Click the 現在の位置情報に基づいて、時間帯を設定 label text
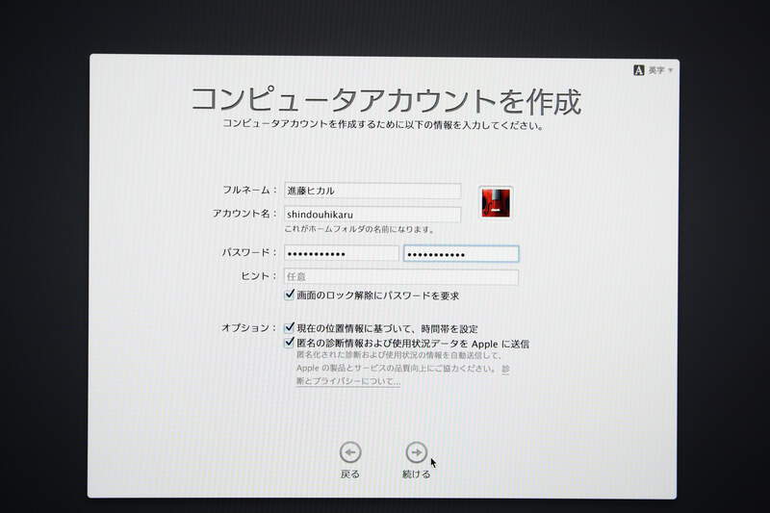Viewport: 770px width, 513px height. (387, 328)
